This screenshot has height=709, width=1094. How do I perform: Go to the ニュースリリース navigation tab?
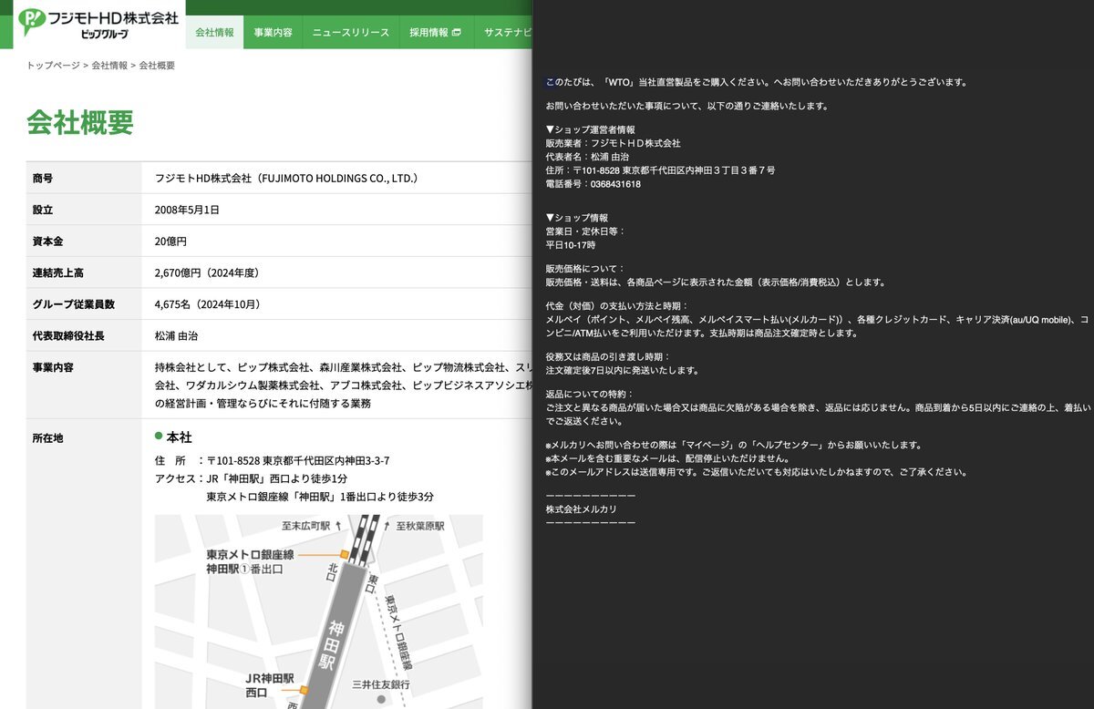351,33
